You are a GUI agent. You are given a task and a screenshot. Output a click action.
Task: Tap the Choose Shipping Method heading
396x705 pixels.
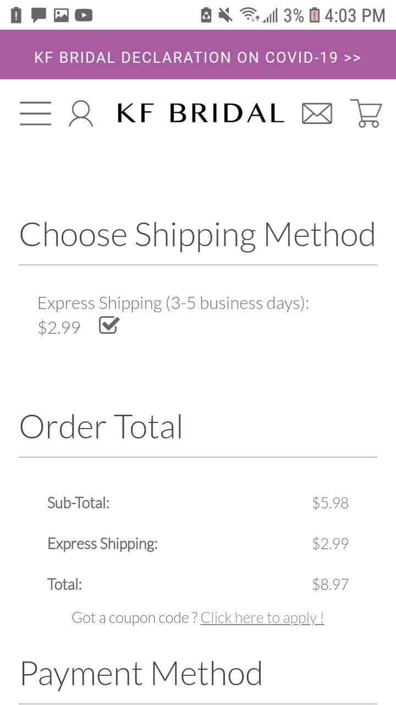pyautogui.click(x=197, y=235)
